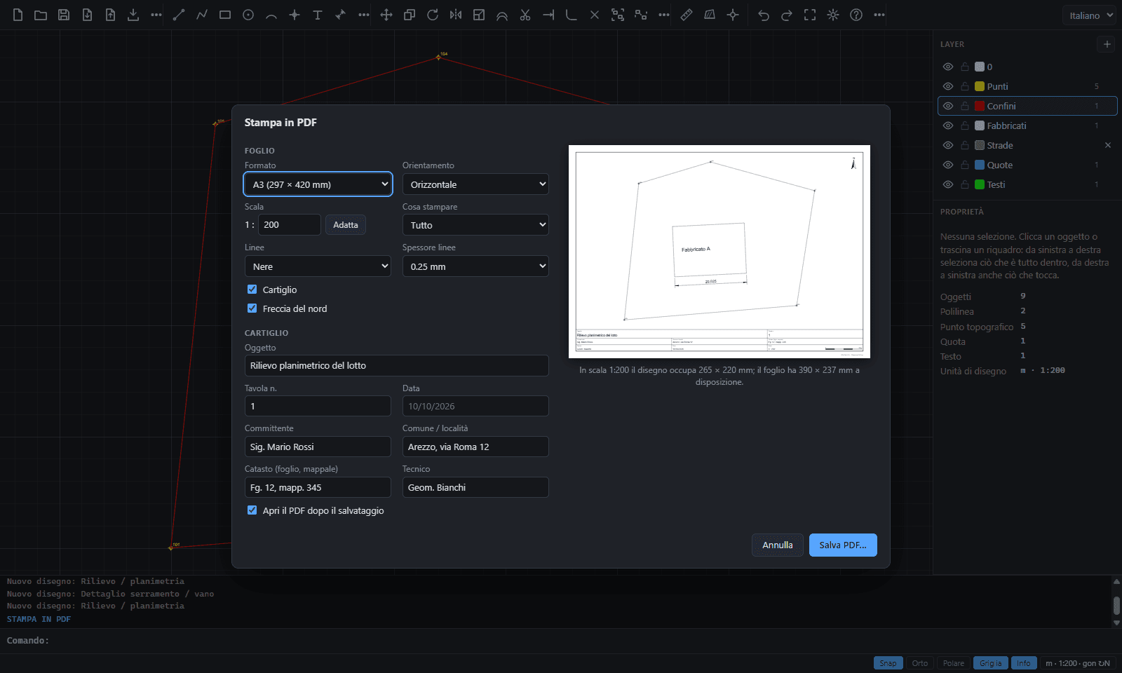Screen dimensions: 1122x673
Task: Select the Circle drawing tool
Action: pyautogui.click(x=248, y=15)
